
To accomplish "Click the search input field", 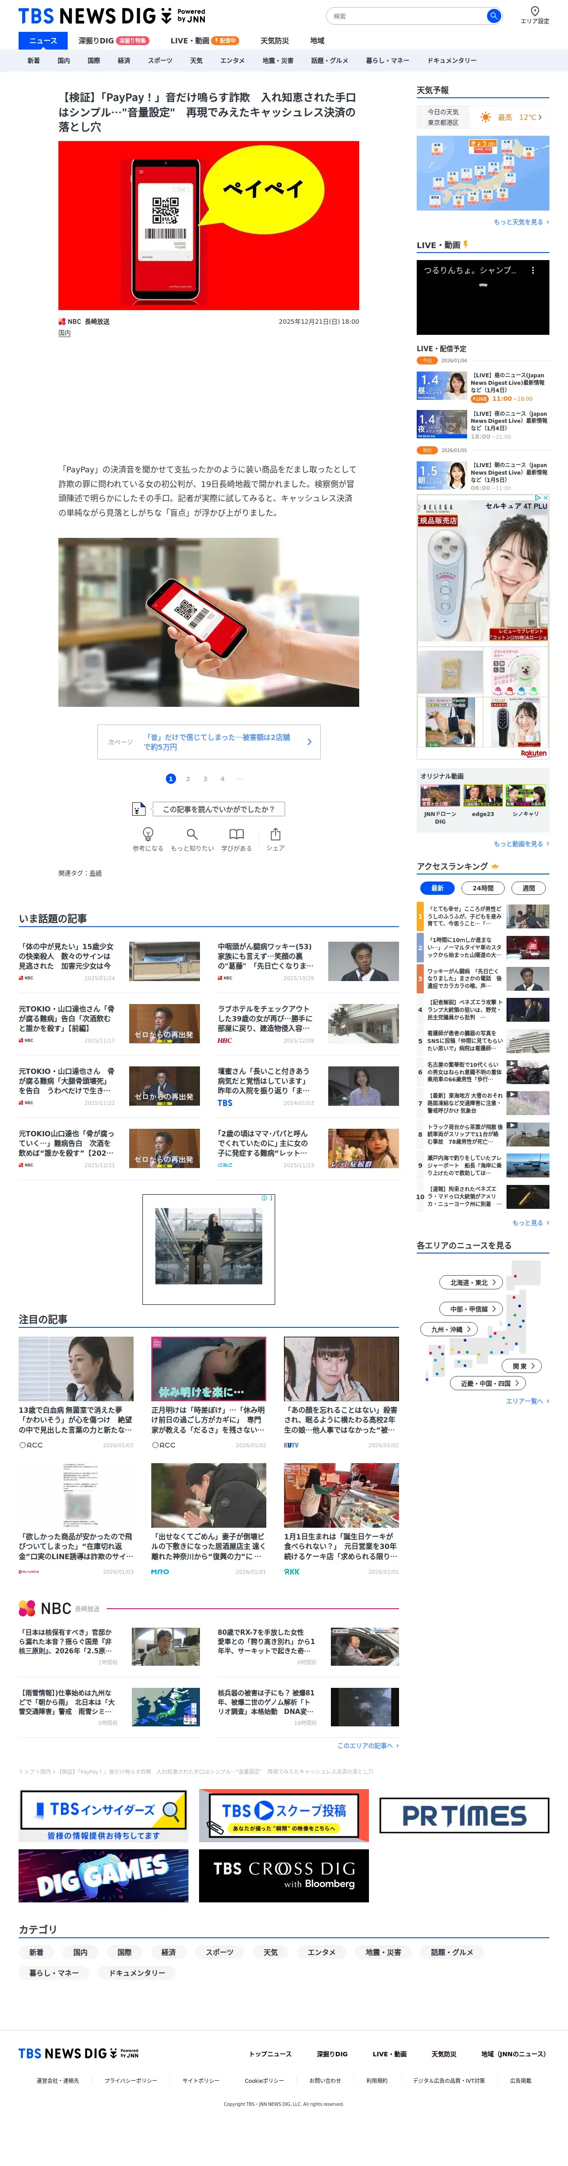I will point(407,16).
